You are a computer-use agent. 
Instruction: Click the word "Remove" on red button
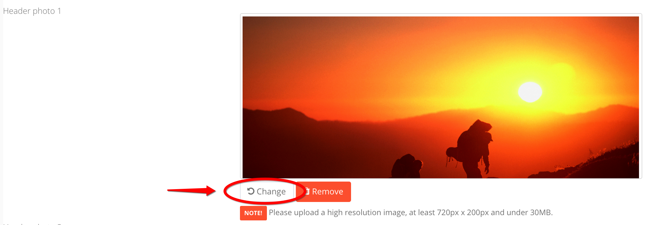click(328, 191)
